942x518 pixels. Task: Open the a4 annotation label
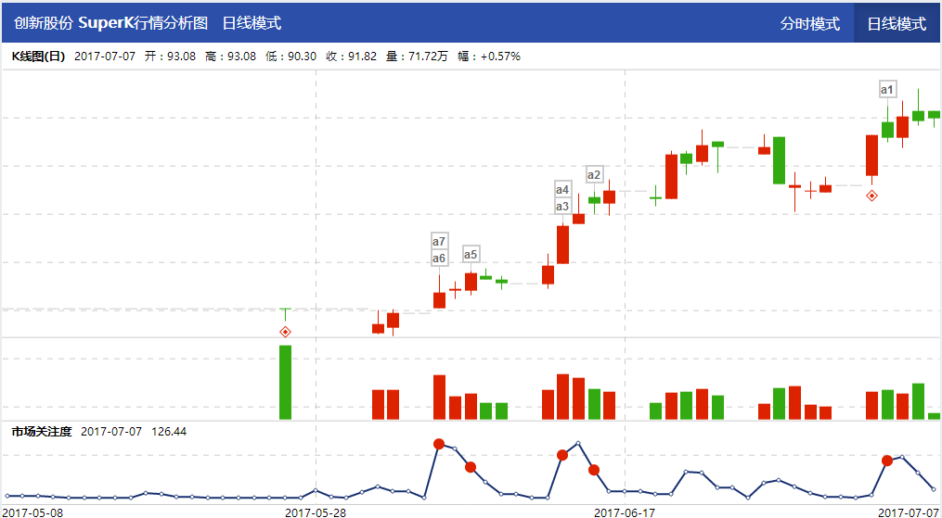[x=562, y=190]
